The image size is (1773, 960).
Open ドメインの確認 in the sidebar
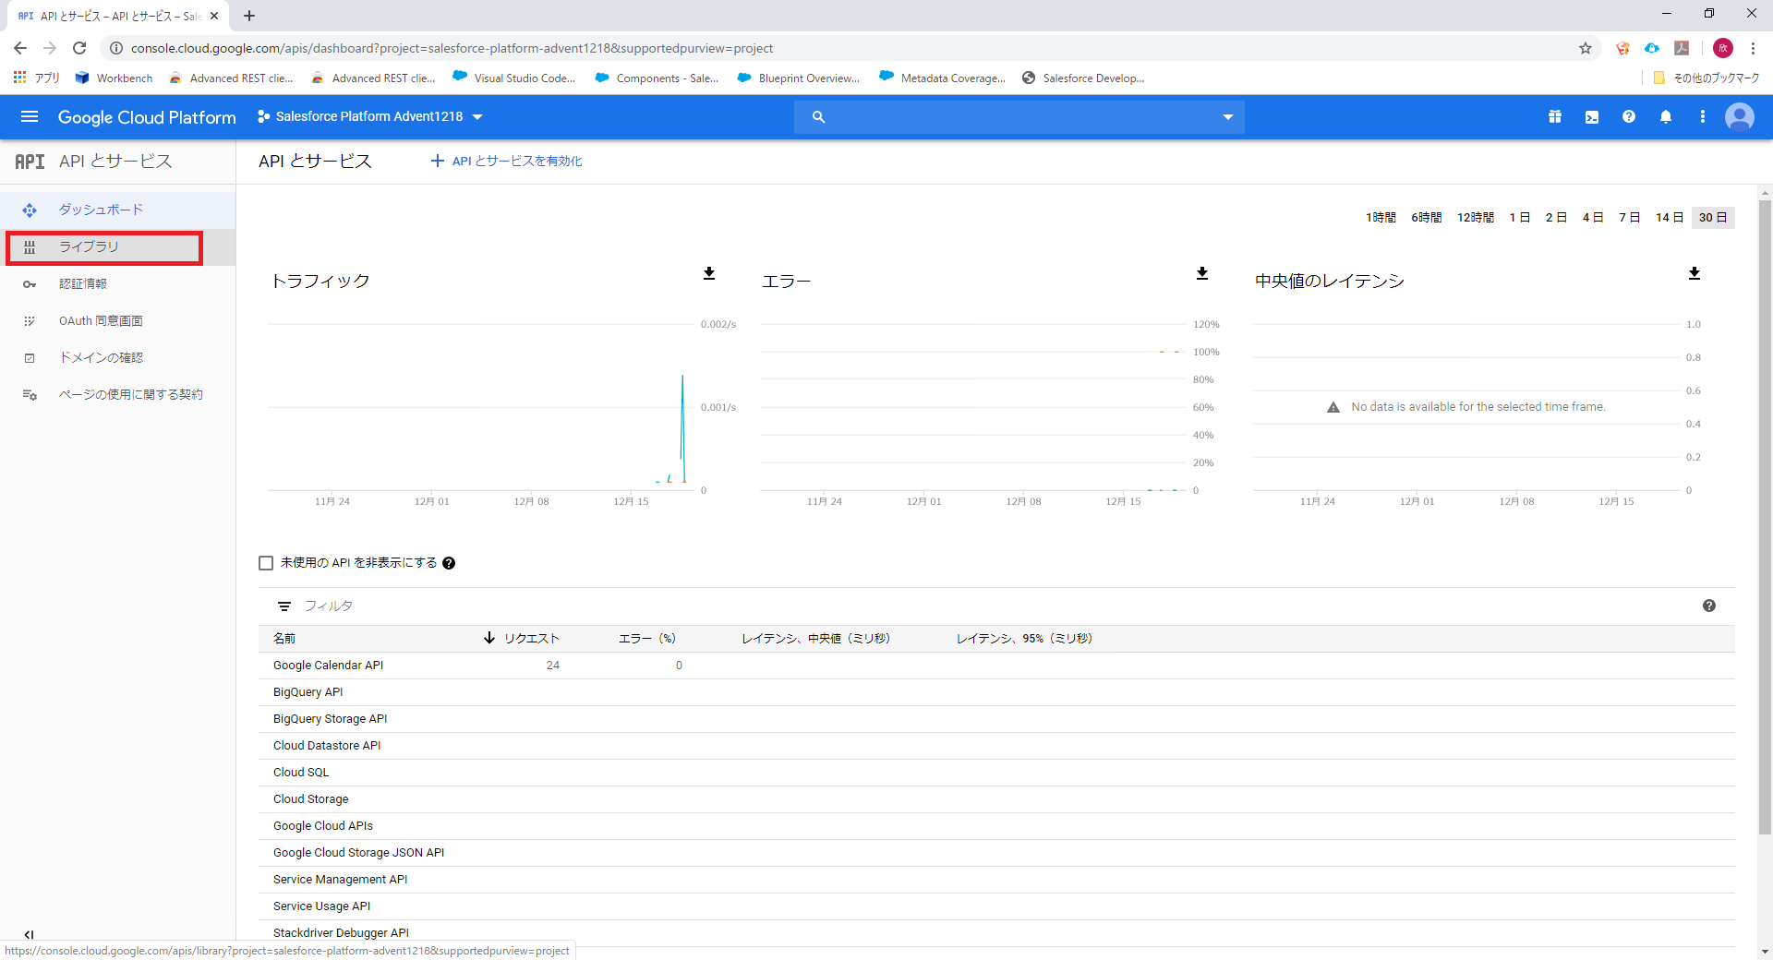click(118, 358)
